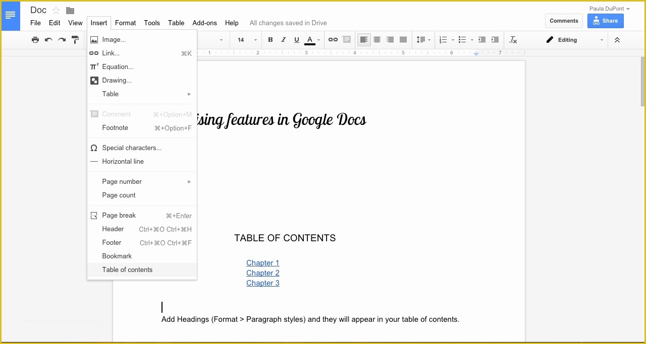Open the Format menu
This screenshot has height=344, width=646.
point(125,23)
